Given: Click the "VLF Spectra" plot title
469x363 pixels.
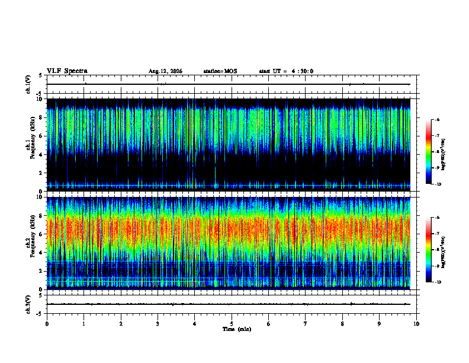Looking at the screenshot, I should (x=67, y=71).
